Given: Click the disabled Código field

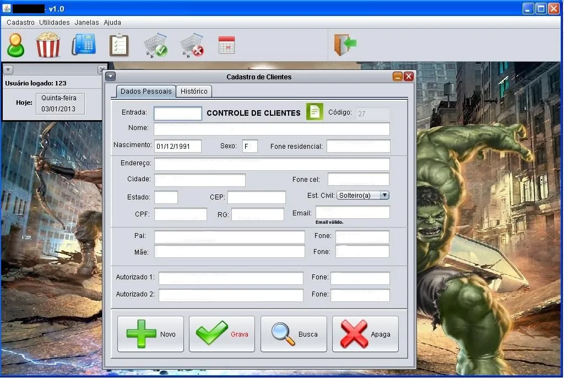Looking at the screenshot, I should 373,114.
